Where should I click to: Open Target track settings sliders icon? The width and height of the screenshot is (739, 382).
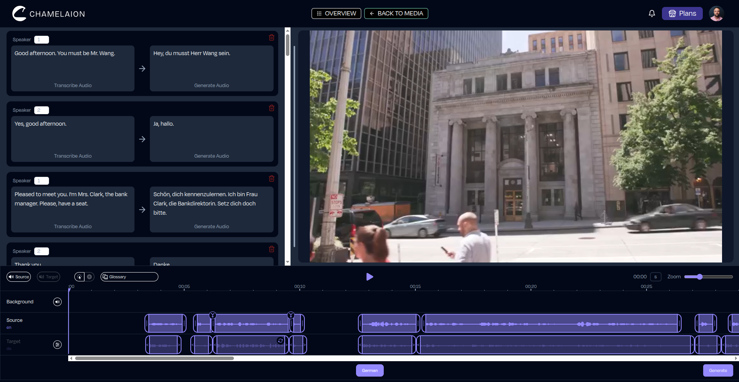57,345
